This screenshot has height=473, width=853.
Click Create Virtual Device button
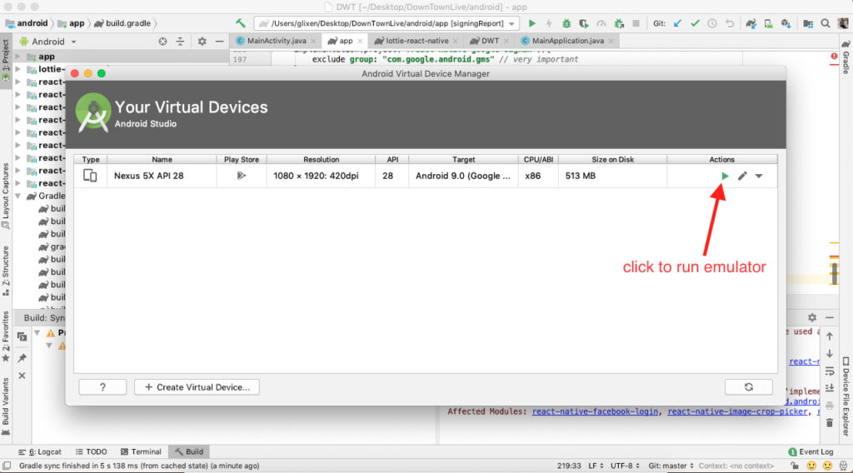(x=197, y=387)
